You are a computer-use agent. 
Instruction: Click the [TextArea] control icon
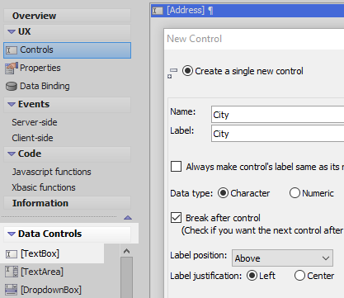point(12,272)
